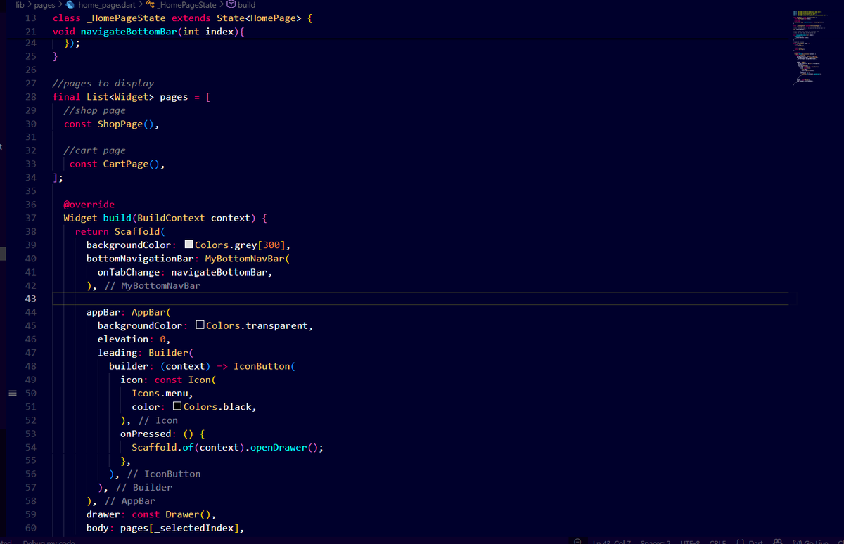
Task: Open the Colors.black color swatch
Action: 177,406
